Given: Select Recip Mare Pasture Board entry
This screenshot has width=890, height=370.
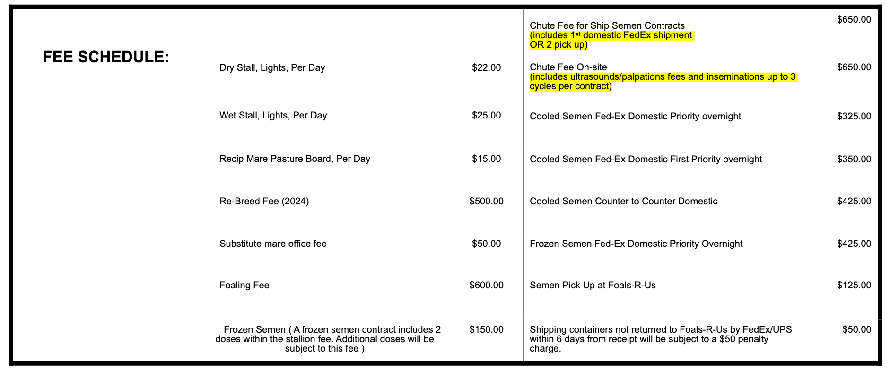Looking at the screenshot, I should 295,159.
